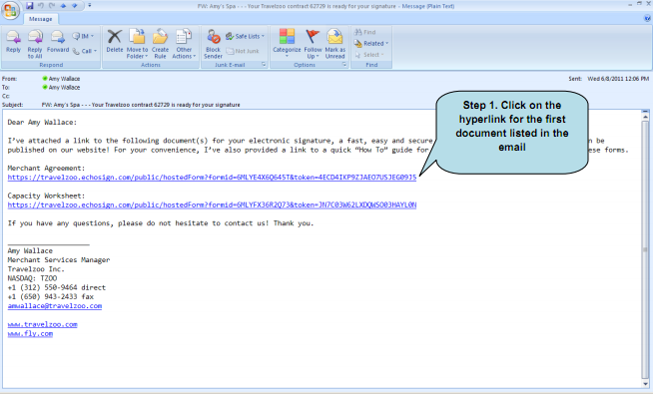The width and height of the screenshot is (653, 394).
Task: Open the IM dropdown
Action: coord(83,36)
